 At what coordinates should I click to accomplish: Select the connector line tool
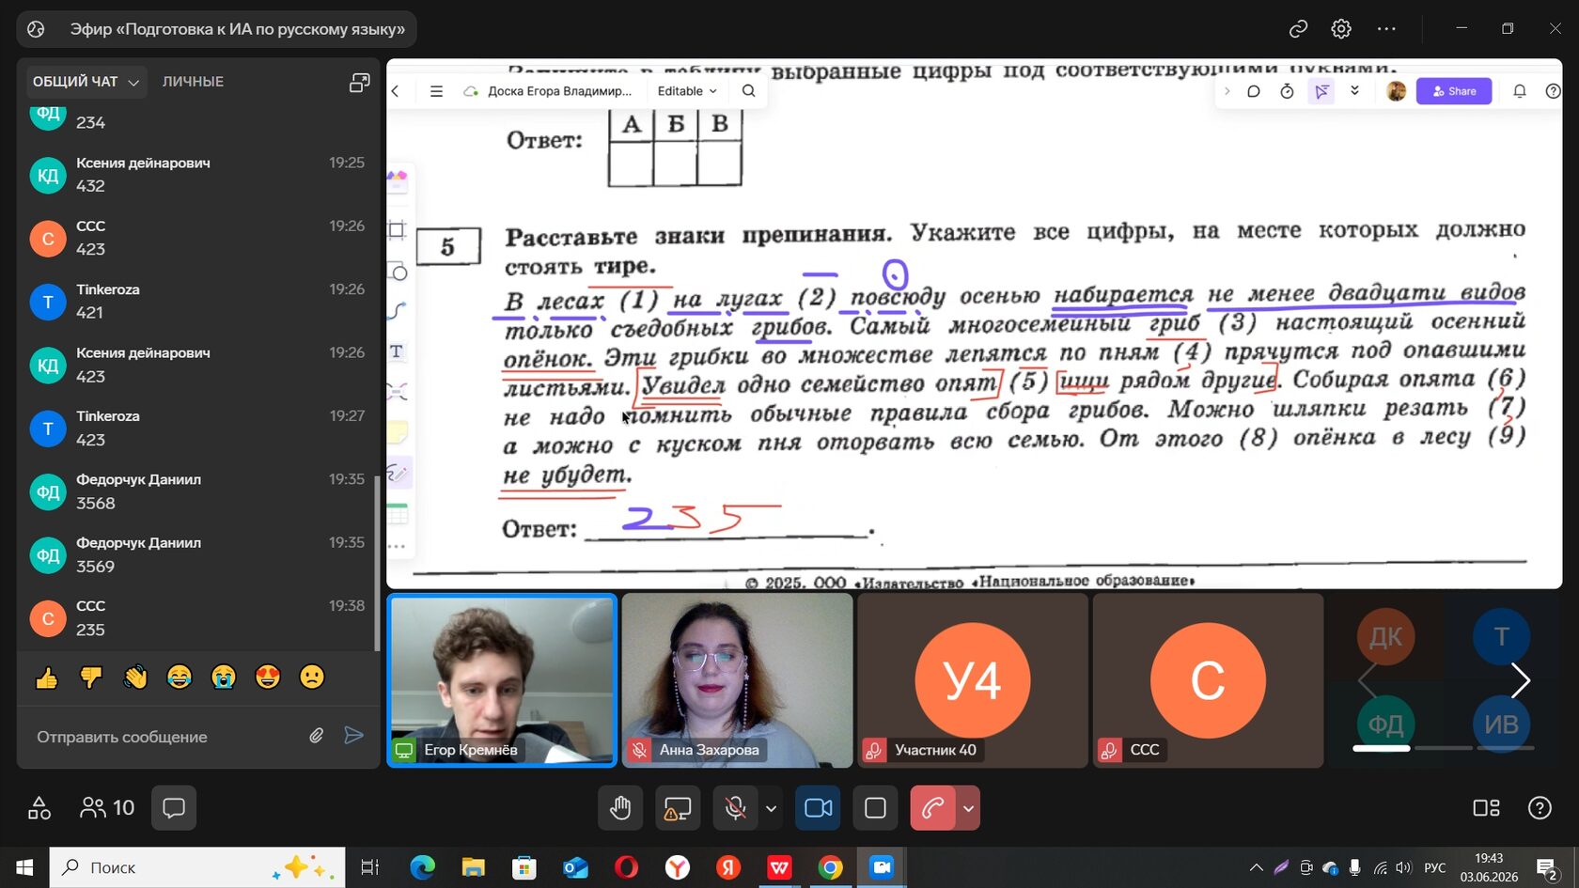click(398, 311)
